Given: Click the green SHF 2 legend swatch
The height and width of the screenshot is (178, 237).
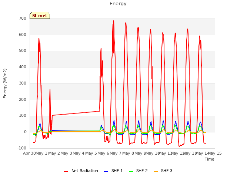Looking at the screenshot, I should [131, 171].
